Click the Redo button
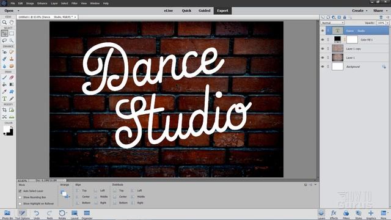 pos(49,215)
